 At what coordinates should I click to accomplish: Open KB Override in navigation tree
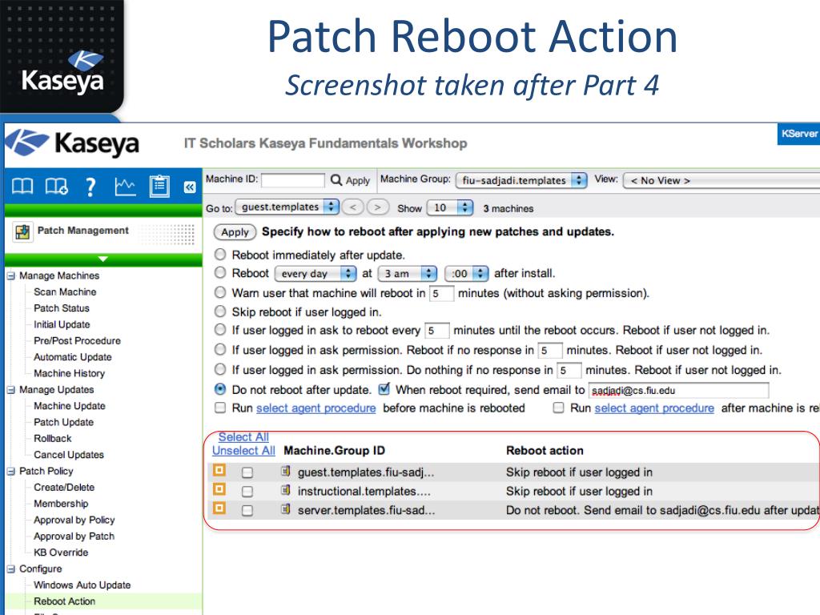click(x=61, y=553)
